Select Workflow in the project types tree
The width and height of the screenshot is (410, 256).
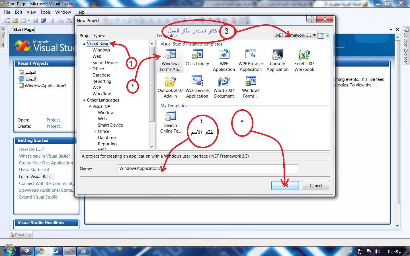102,94
